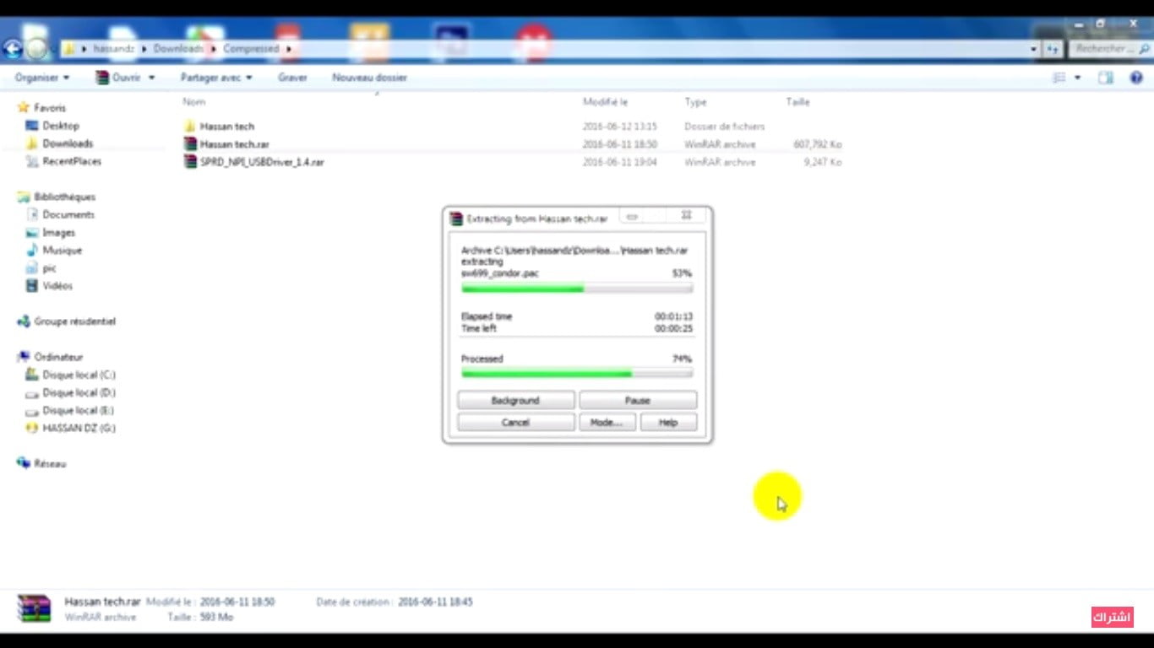Select the Hassan tech.rar archive icon

tap(190, 144)
